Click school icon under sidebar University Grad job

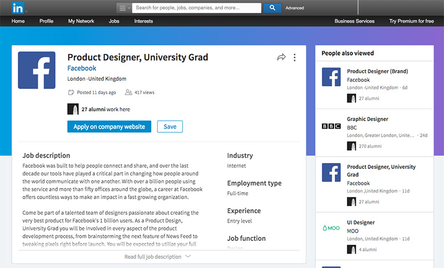tap(351, 202)
